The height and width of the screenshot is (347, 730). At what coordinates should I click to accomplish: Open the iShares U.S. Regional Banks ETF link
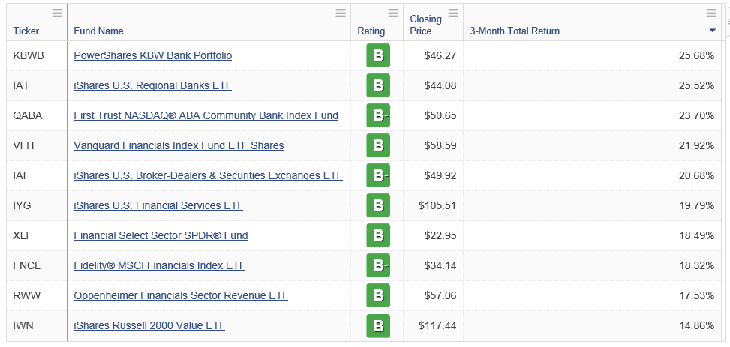point(152,85)
